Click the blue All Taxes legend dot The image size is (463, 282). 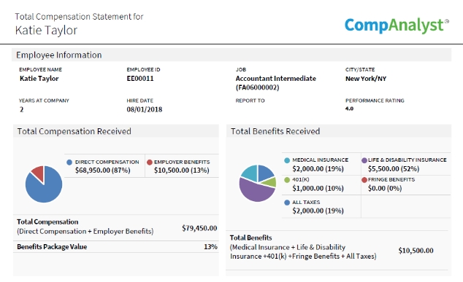coord(287,203)
